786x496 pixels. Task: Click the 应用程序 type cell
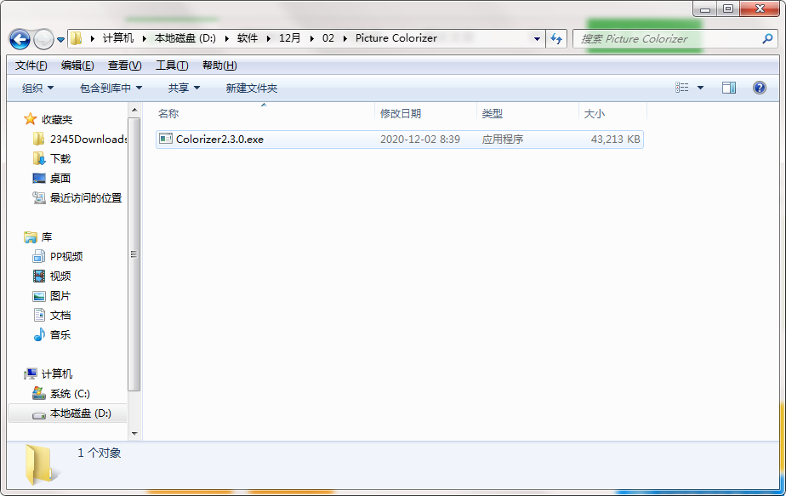[x=502, y=140]
